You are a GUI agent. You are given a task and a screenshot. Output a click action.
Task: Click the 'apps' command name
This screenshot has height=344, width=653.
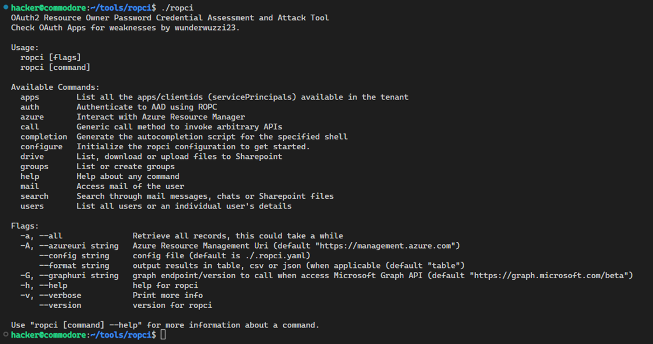click(30, 97)
